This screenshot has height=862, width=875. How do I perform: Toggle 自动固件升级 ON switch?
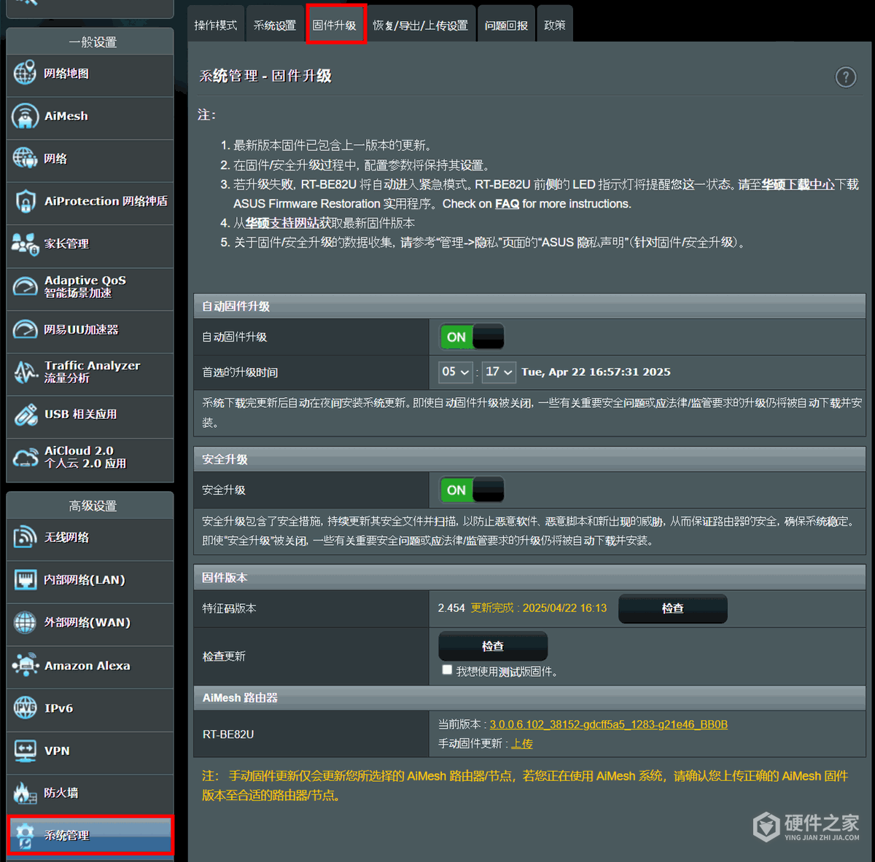pyautogui.click(x=472, y=337)
